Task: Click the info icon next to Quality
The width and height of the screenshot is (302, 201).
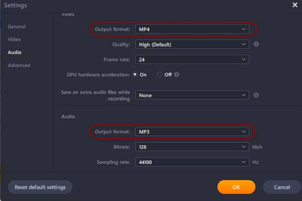Action: [x=256, y=44]
